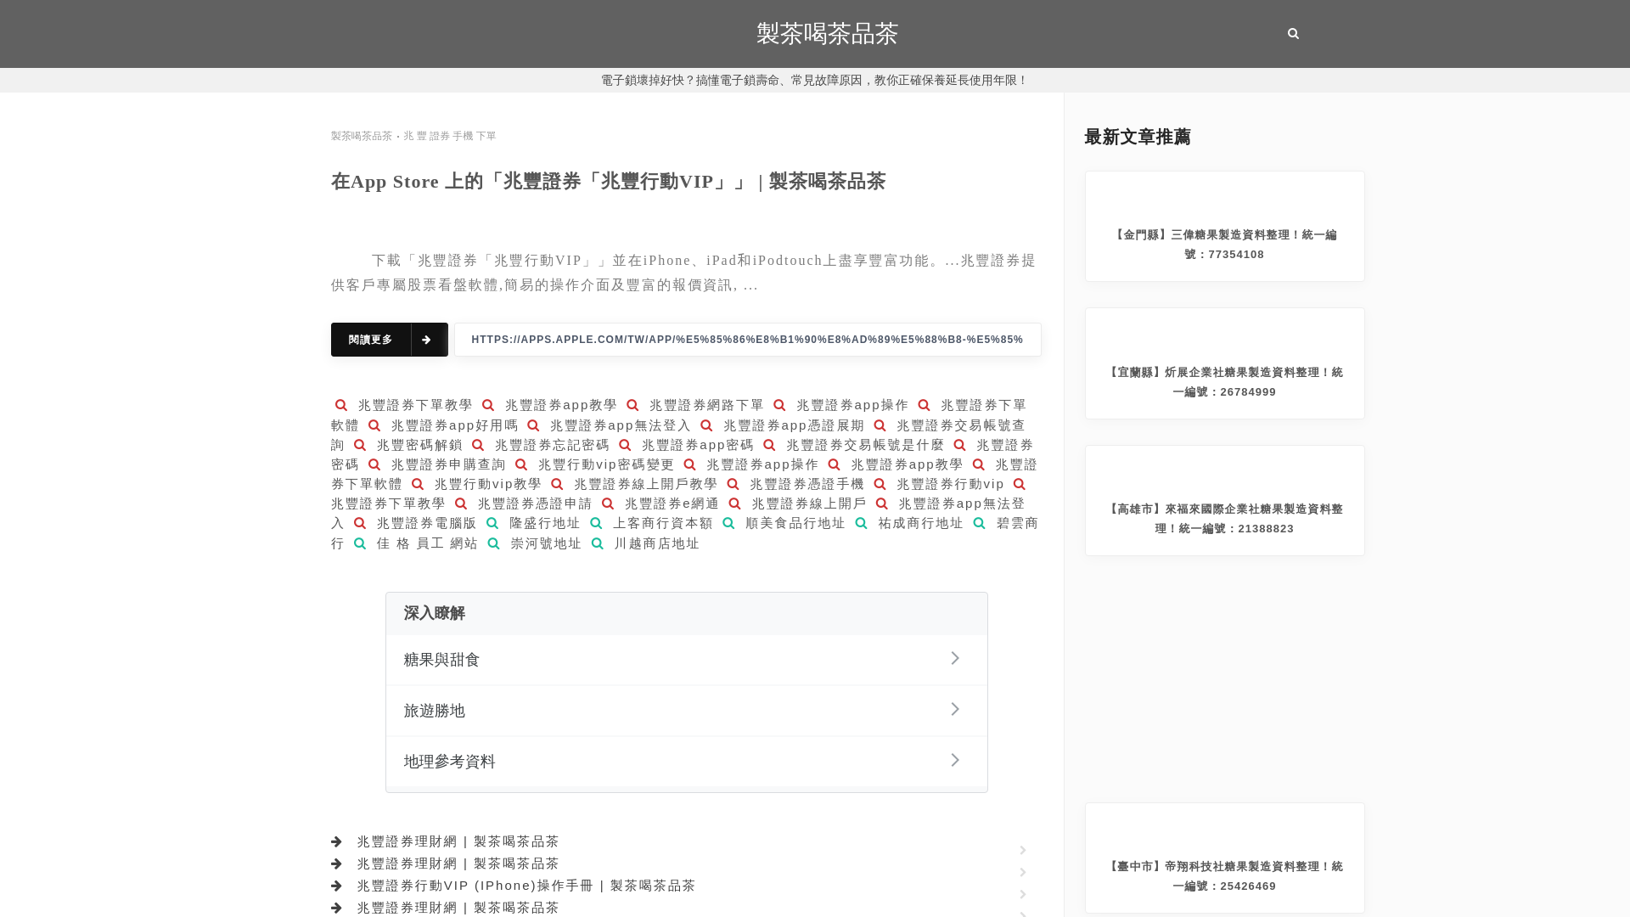The height and width of the screenshot is (917, 1630).
Task: Click search icon beside 兆豐證券網路下單
Action: click(x=632, y=405)
